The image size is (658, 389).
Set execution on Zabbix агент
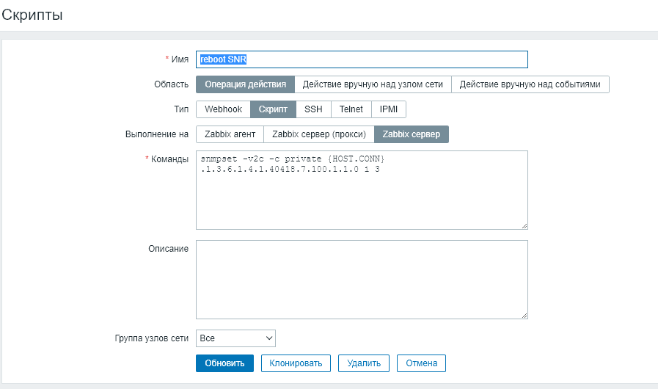pos(230,134)
